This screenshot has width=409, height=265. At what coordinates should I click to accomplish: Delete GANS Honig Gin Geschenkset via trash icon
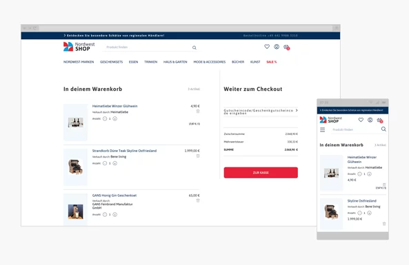pyautogui.click(x=198, y=200)
